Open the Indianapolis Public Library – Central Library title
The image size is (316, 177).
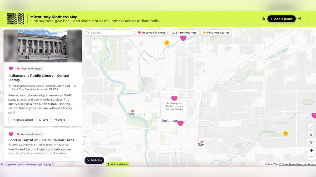pyautogui.click(x=39, y=78)
